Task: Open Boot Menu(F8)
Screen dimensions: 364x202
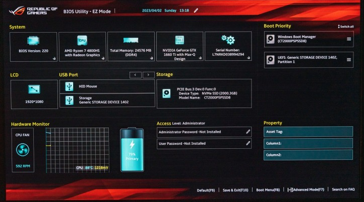Action: pyautogui.click(x=268, y=190)
